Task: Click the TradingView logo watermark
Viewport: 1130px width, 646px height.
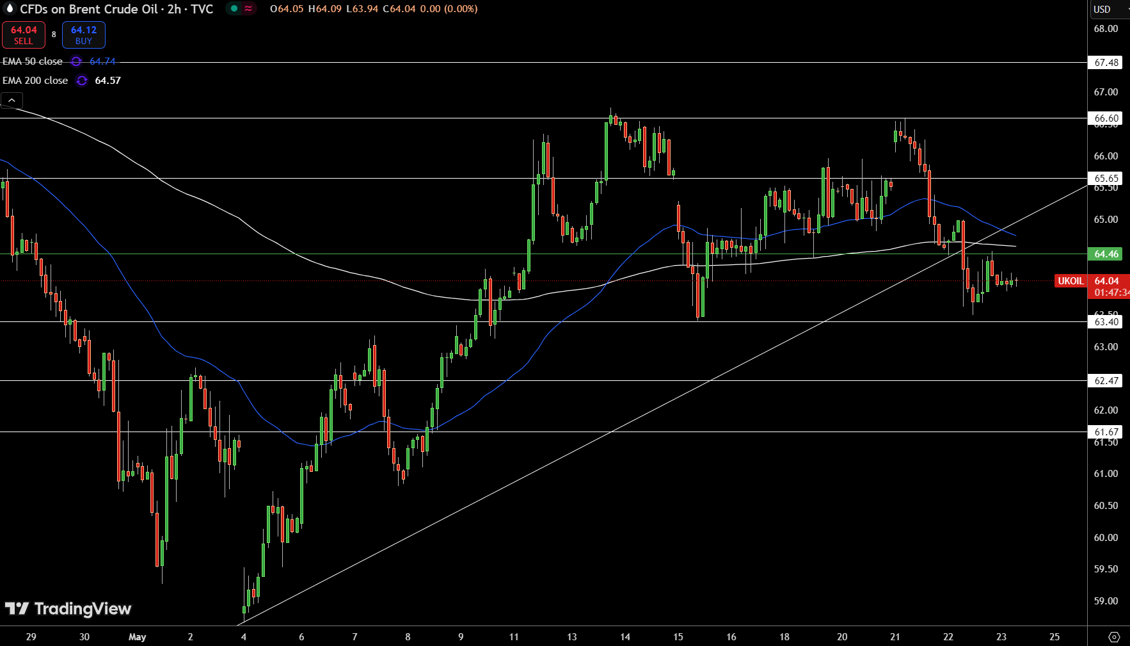Action: 68,609
